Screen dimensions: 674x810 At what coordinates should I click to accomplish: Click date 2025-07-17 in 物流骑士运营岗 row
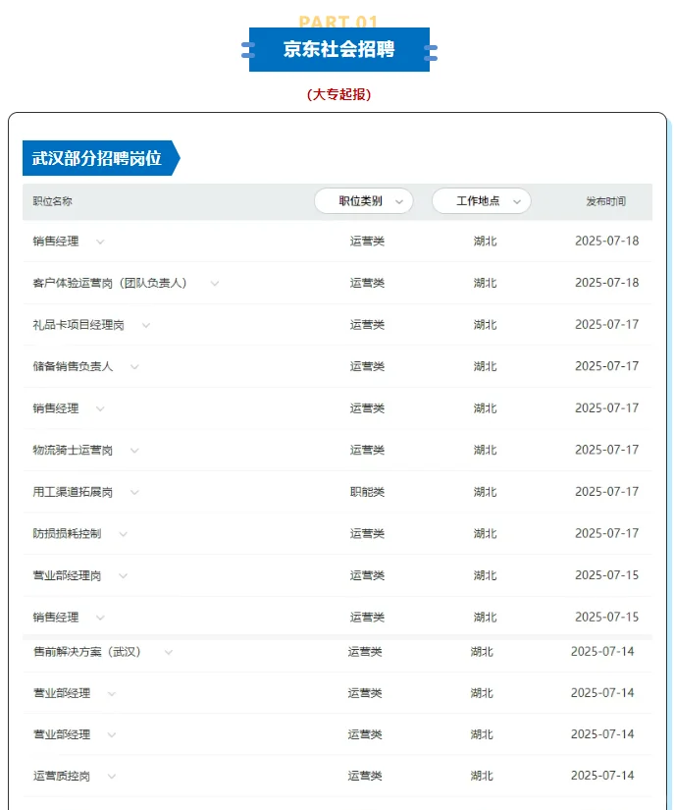[x=607, y=450]
